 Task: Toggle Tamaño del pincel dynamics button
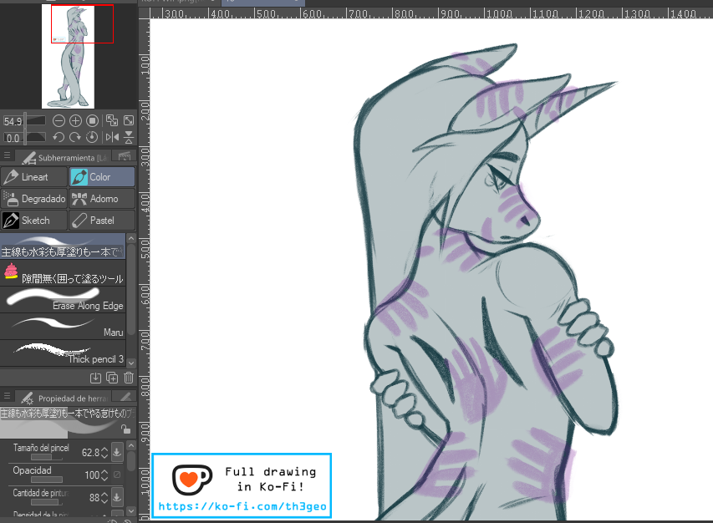(x=116, y=452)
